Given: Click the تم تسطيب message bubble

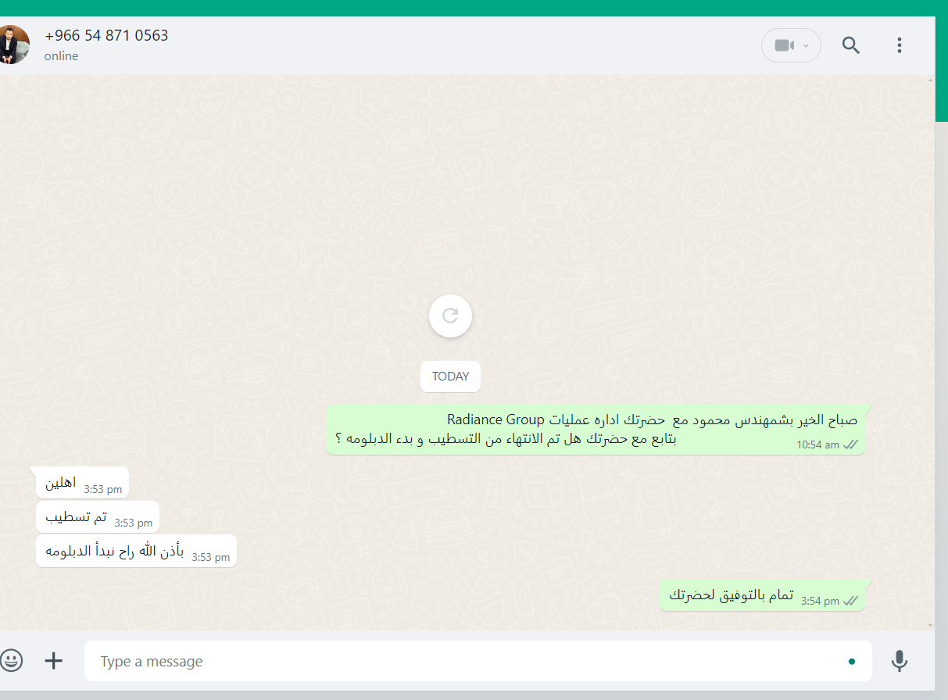Looking at the screenshot, I should click(98, 516).
